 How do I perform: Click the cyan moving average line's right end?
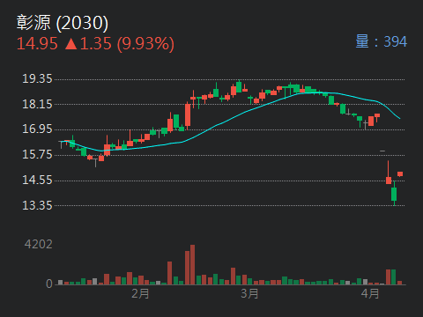tap(399, 118)
